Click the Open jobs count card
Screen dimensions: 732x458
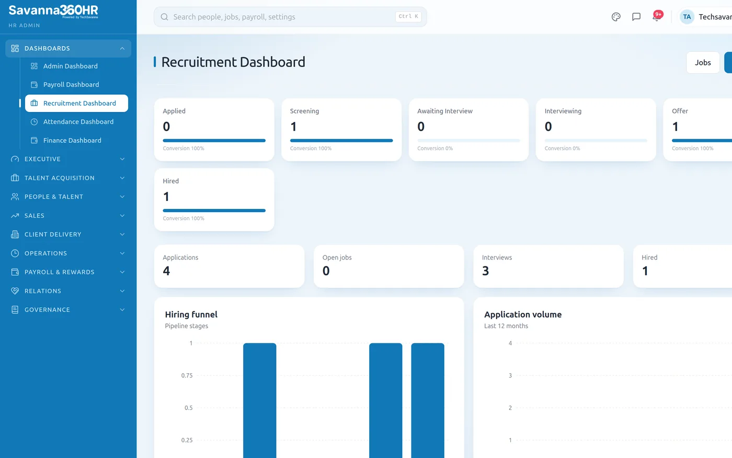point(388,266)
